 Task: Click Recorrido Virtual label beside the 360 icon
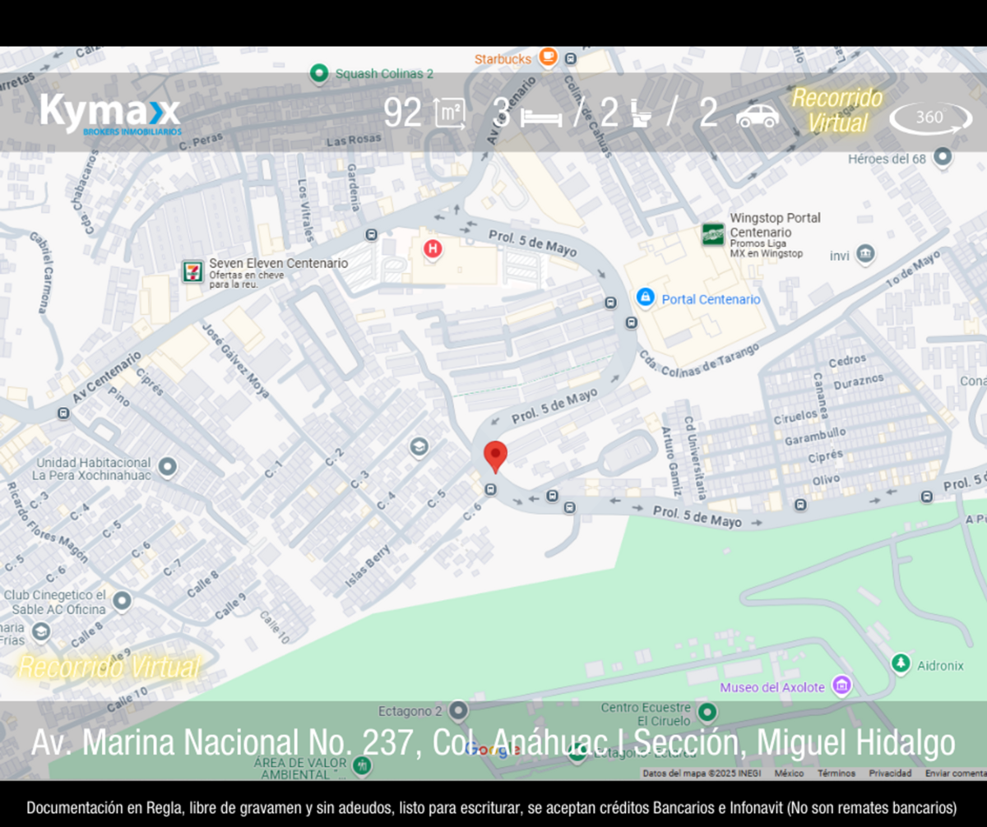point(837,110)
